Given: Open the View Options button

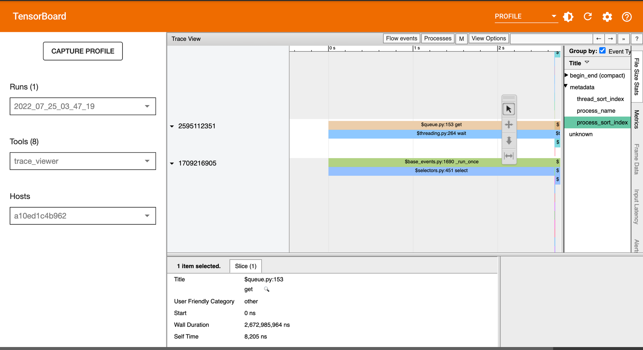Looking at the screenshot, I should point(489,39).
